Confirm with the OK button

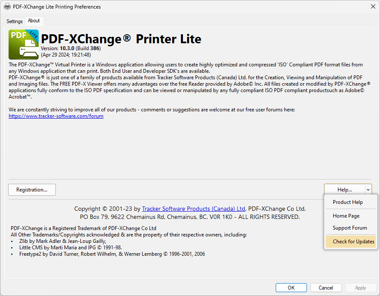(291, 288)
